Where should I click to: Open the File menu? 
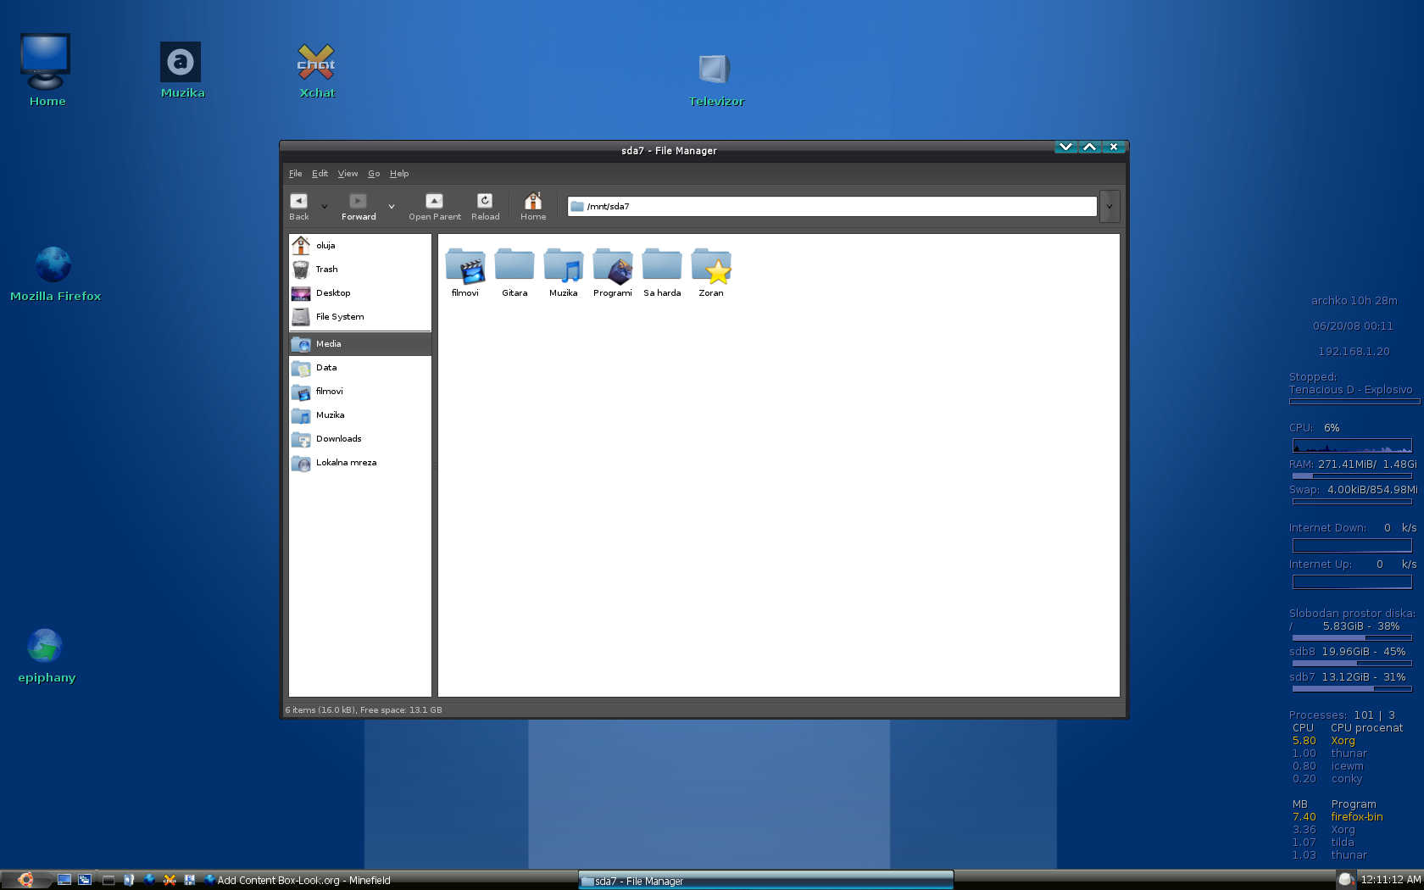tap(295, 174)
